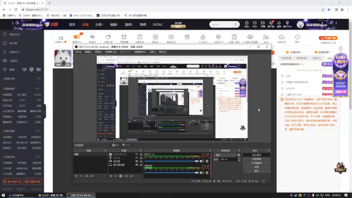Move the scene up in the list
Screen dimensions: 352x198
(87, 176)
